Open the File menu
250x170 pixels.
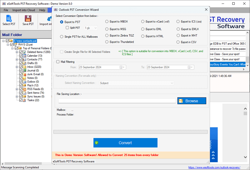coord(6,10)
